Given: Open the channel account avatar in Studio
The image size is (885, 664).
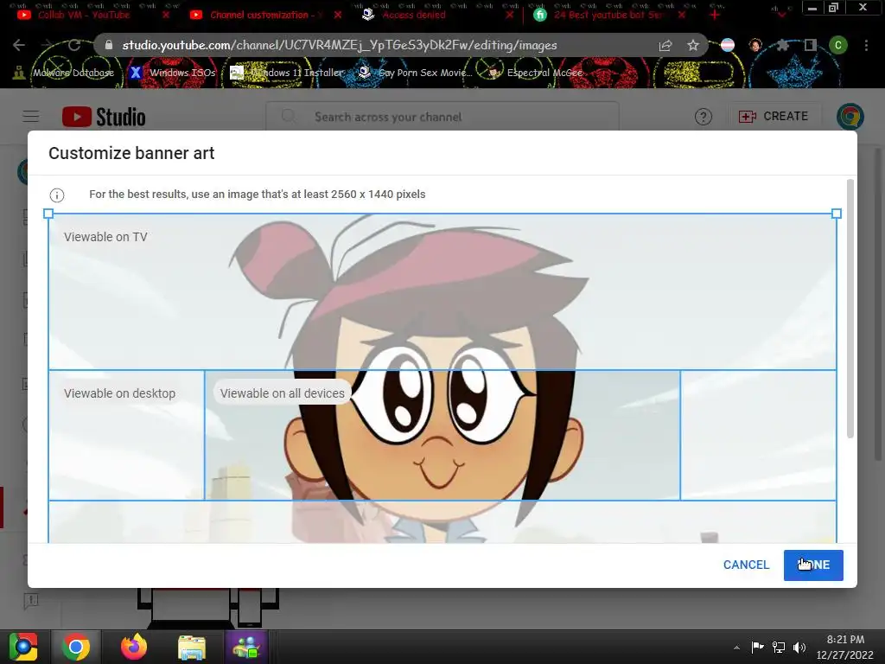Looking at the screenshot, I should [x=850, y=117].
